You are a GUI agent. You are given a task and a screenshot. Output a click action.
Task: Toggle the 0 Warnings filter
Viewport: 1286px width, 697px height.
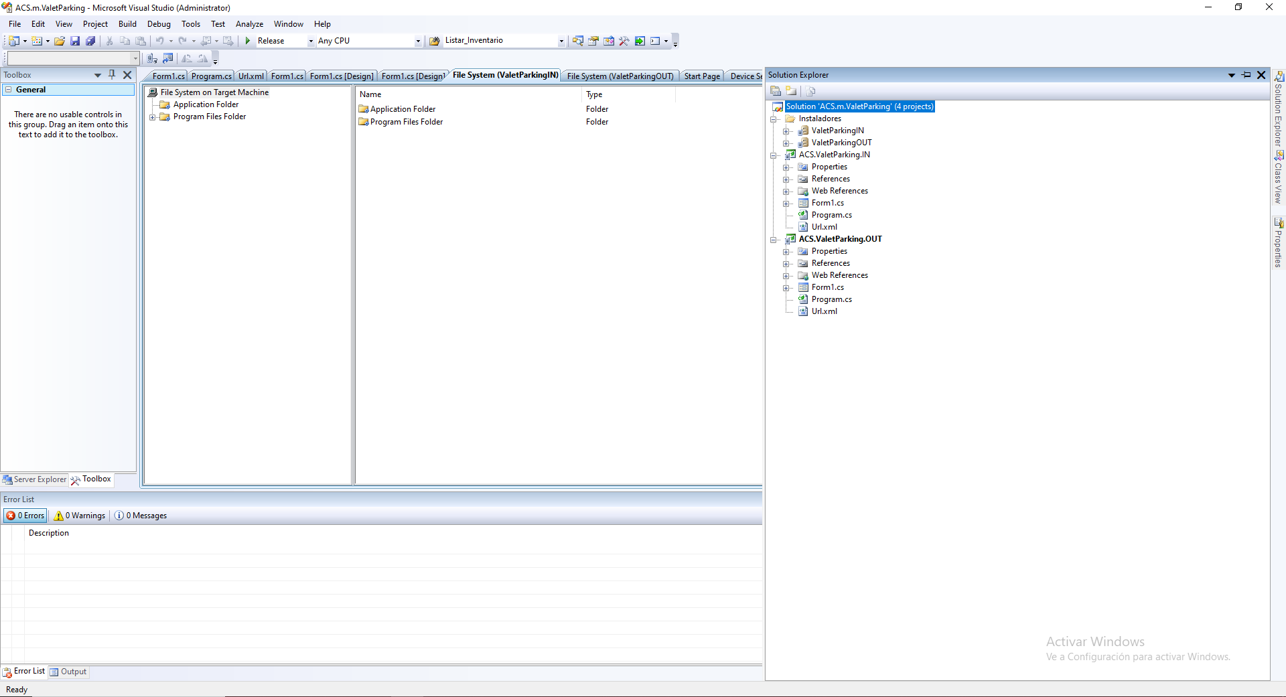pos(80,516)
